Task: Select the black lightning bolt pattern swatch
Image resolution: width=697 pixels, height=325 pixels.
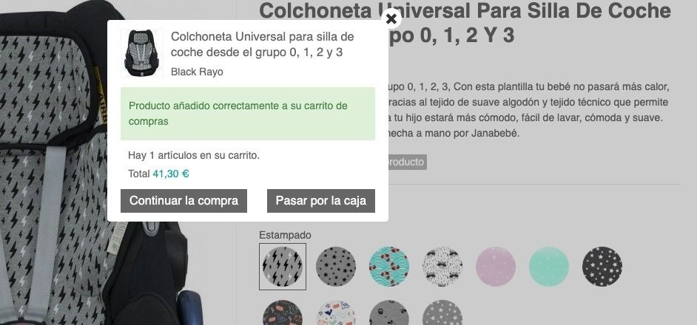Action: [283, 267]
